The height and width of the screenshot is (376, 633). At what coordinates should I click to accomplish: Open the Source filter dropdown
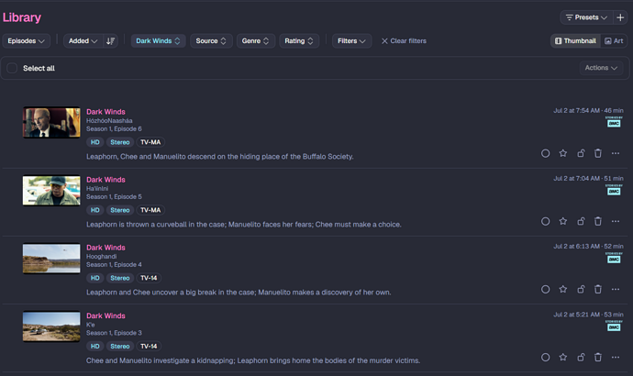click(x=211, y=40)
